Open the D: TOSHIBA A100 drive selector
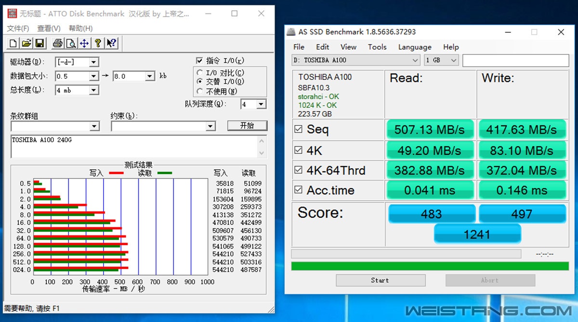The height and width of the screenshot is (322, 578). pos(356,61)
